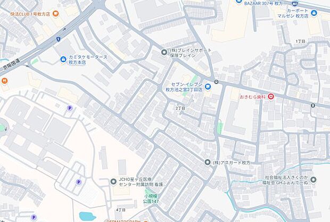Select the bus stop icon by セブン-イレブン
This screenshot has height=222, width=330.
216,81
